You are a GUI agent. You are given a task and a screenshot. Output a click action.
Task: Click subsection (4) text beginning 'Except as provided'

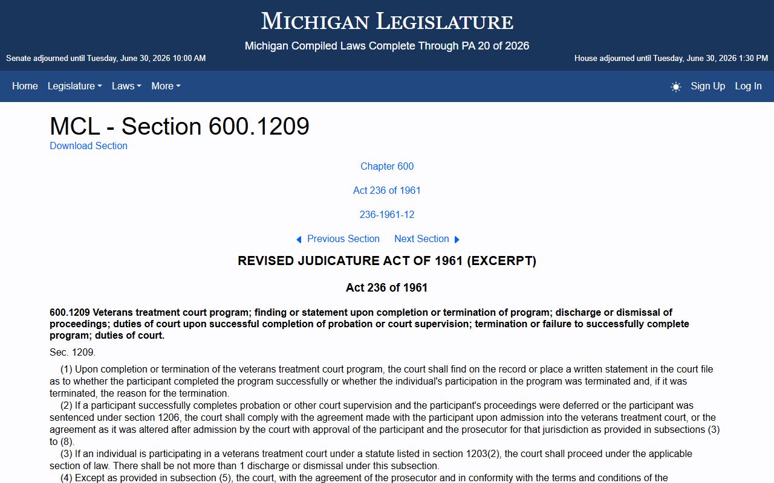(x=364, y=478)
